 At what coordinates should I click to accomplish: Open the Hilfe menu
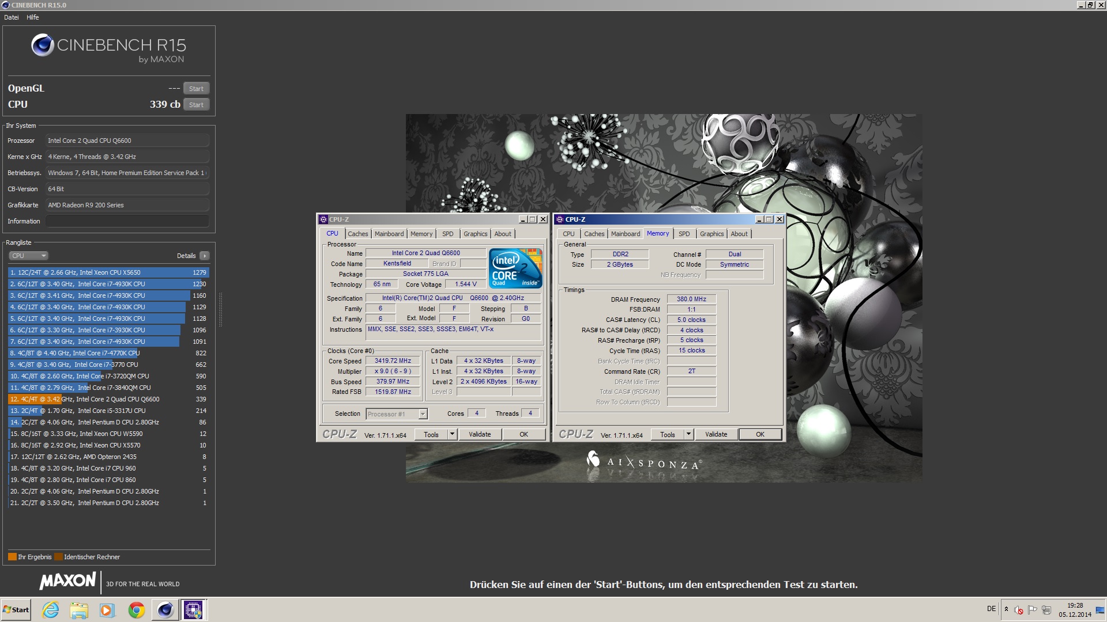[33, 17]
